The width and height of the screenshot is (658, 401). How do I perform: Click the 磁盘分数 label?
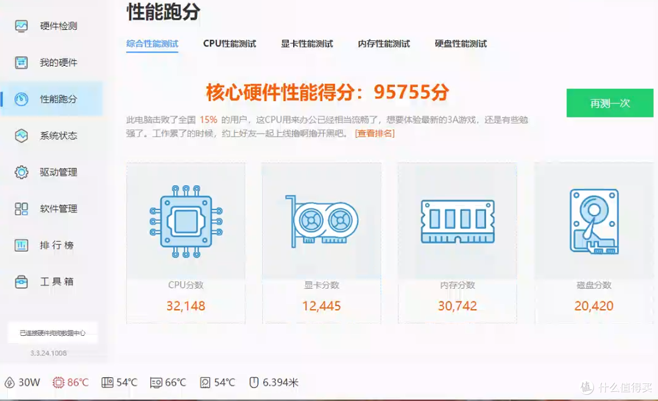coord(594,285)
